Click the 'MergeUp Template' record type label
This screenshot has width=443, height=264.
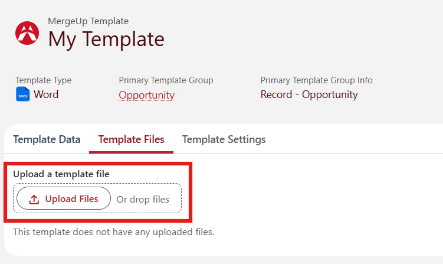88,21
